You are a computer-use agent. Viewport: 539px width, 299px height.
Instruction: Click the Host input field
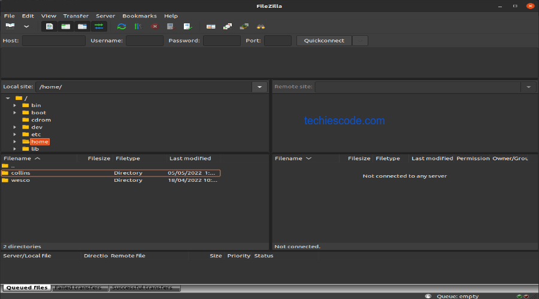54,41
